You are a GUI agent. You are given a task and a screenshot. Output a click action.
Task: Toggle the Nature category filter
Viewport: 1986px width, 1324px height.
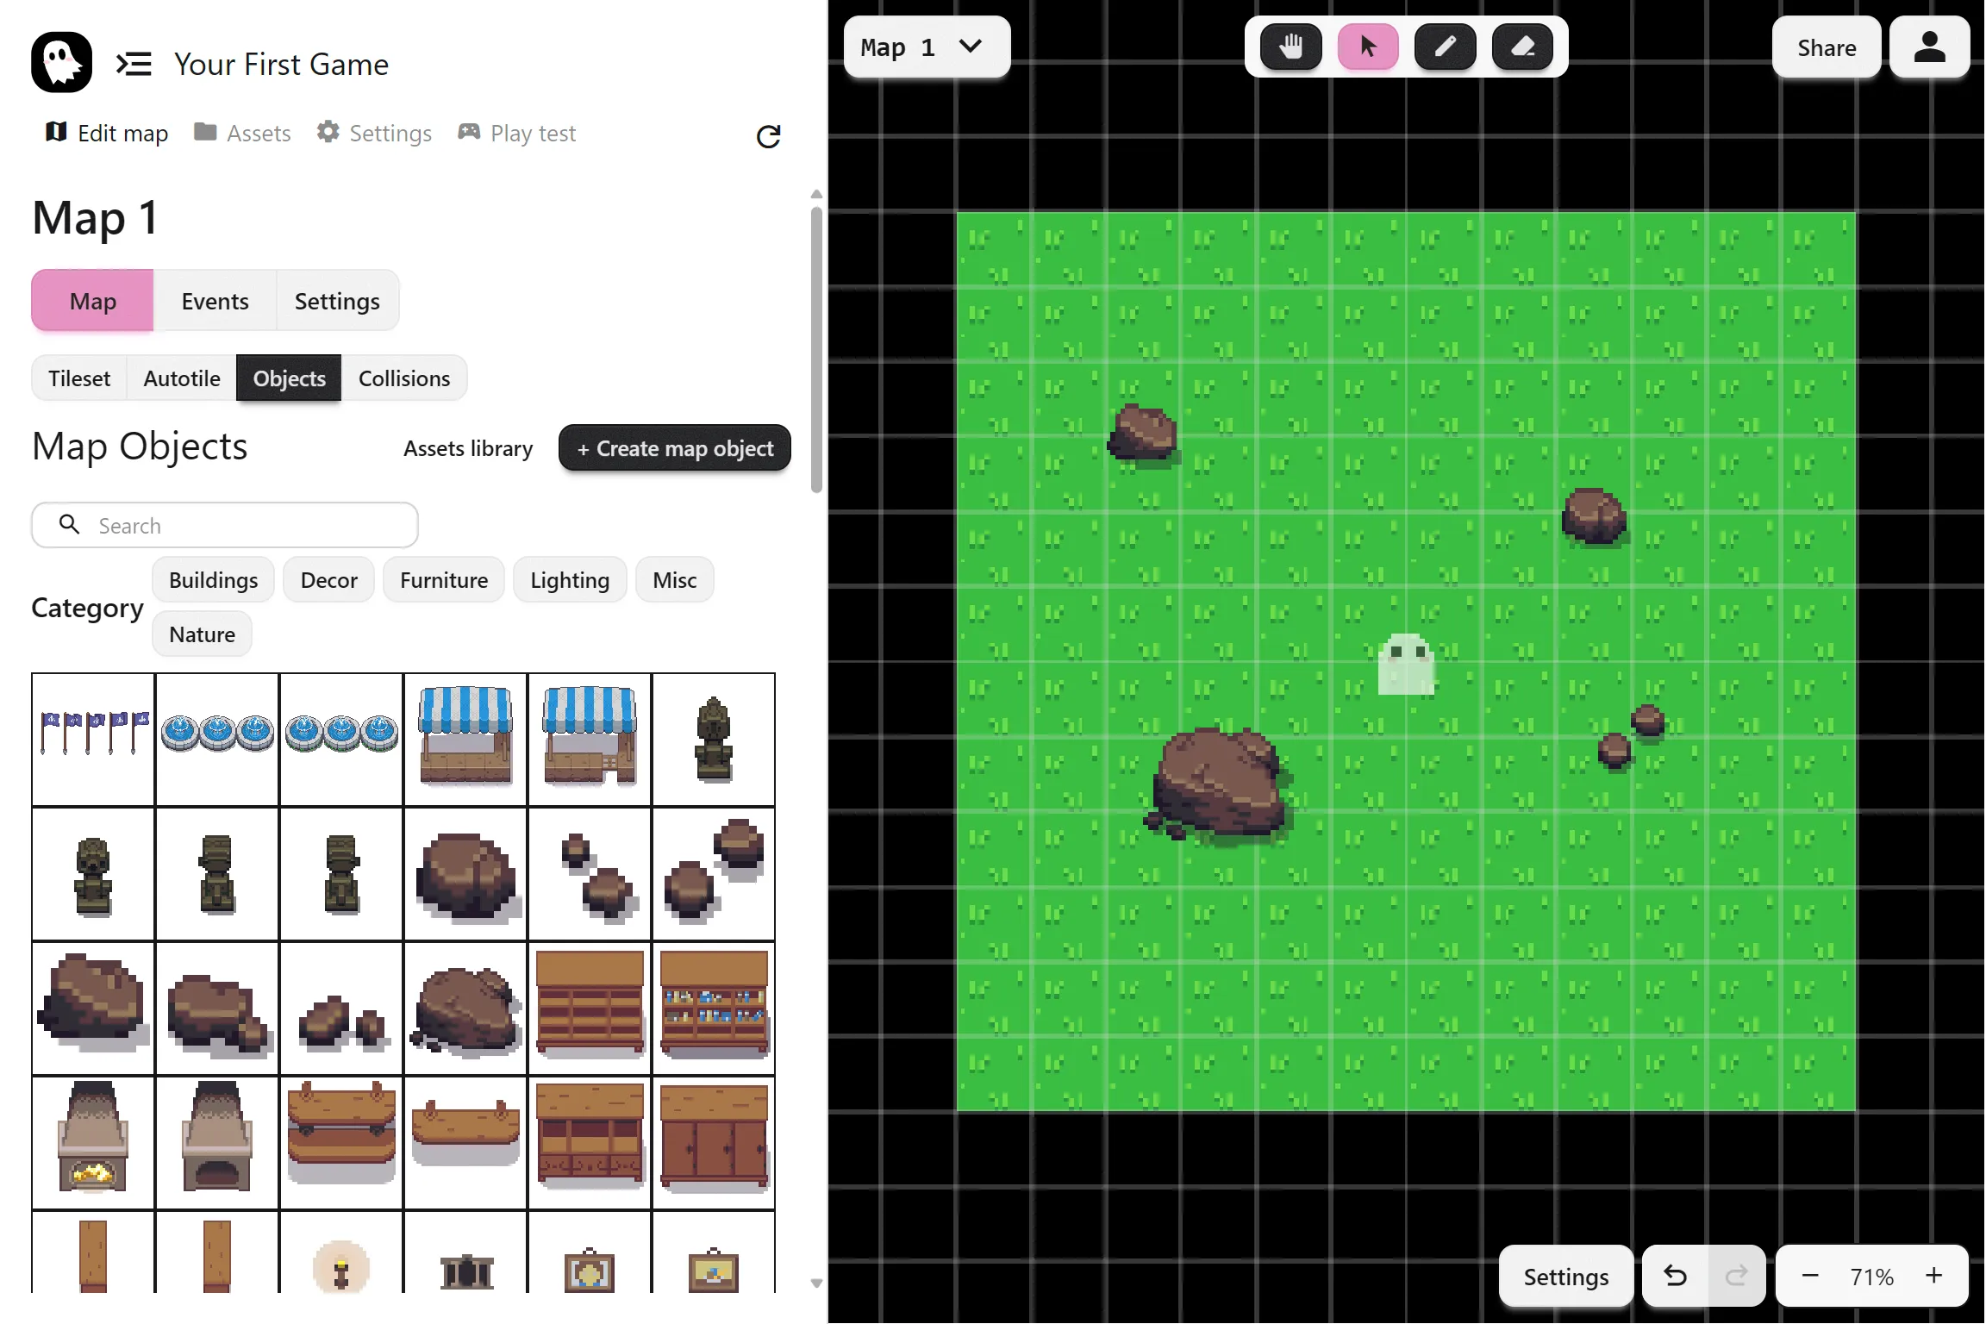point(202,634)
